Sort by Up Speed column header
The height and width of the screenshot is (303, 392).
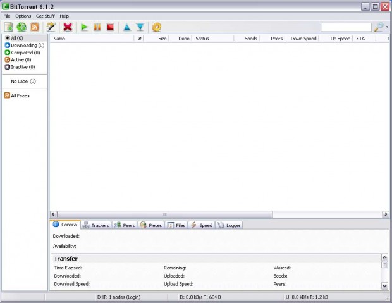point(336,39)
